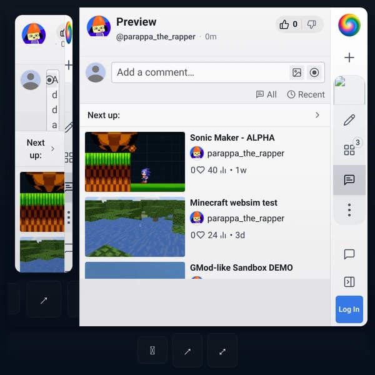The image size is (375, 375).
Task: Click the Preview title text
Action: pyautogui.click(x=136, y=22)
